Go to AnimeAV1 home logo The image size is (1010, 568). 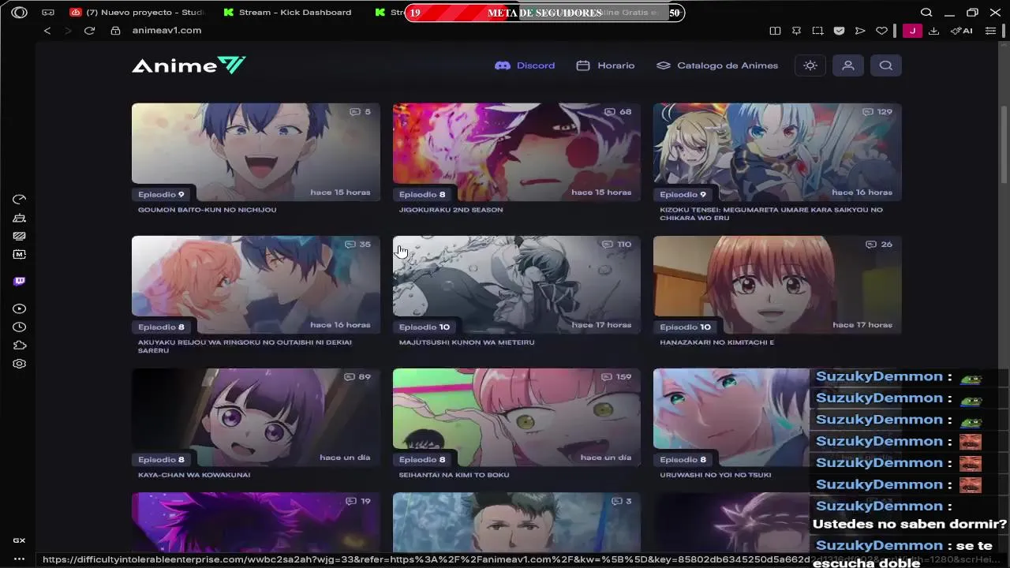189,65
